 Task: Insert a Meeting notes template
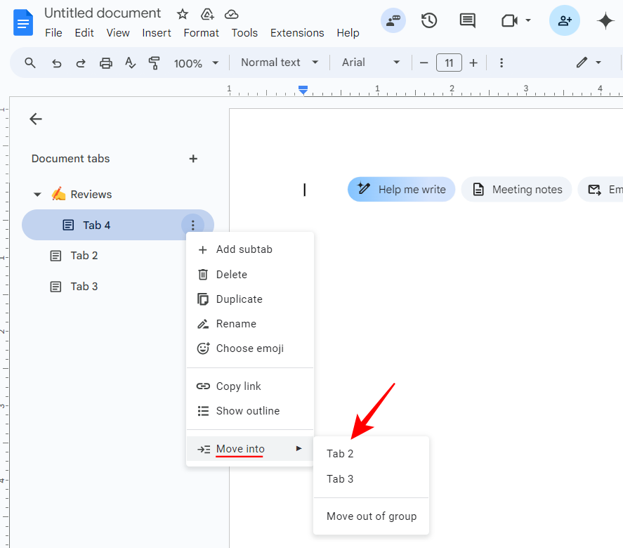point(516,189)
